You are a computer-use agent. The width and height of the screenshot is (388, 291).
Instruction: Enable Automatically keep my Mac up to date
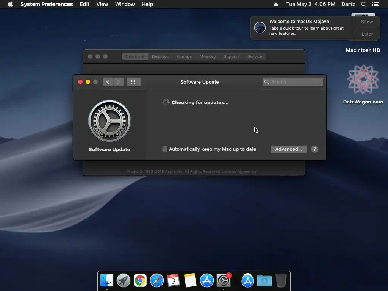(x=164, y=149)
